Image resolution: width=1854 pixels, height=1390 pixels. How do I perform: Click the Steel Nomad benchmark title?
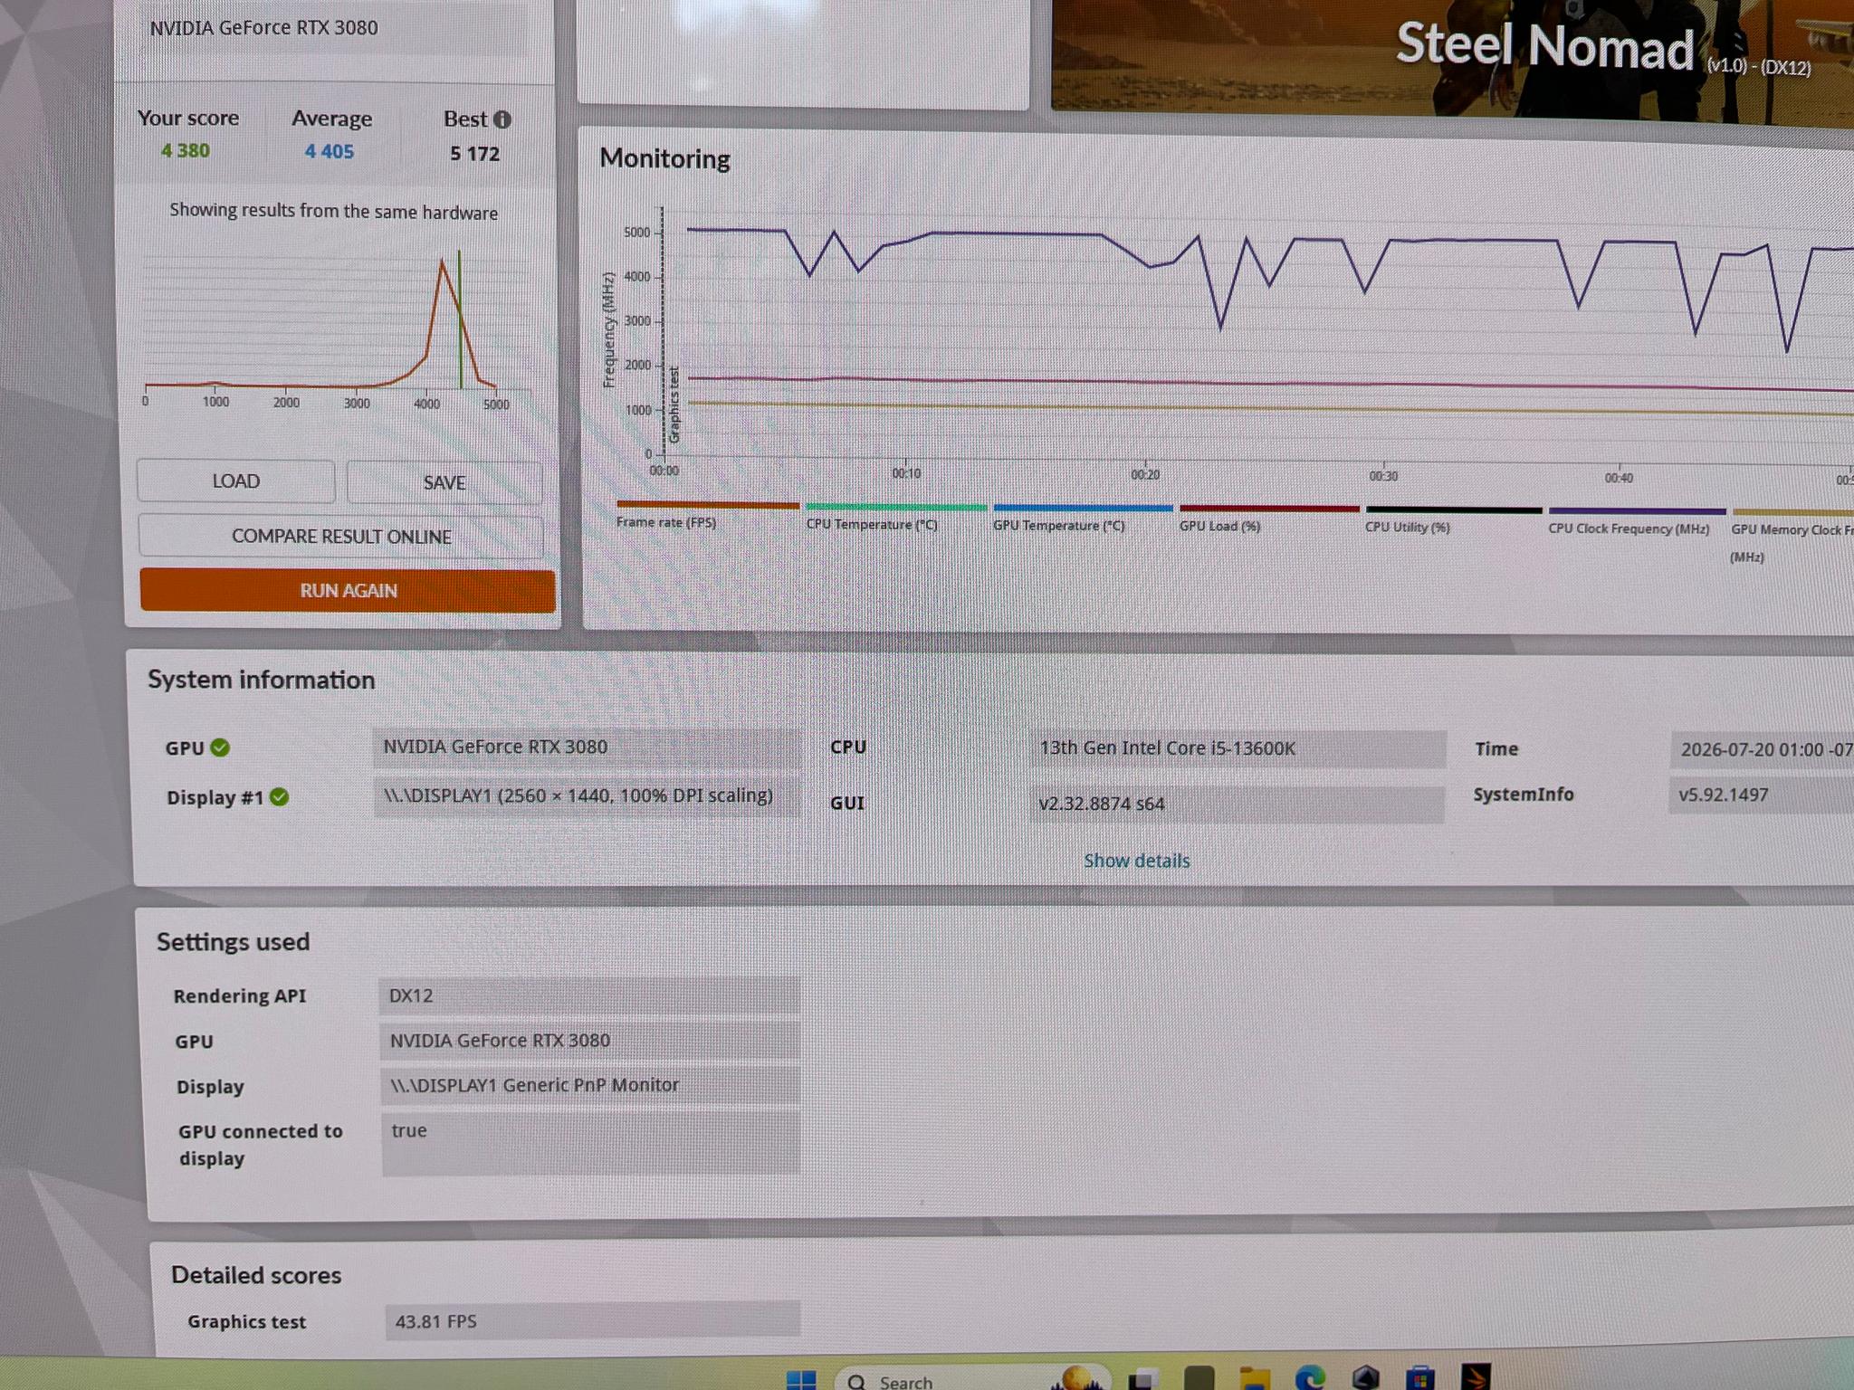(1545, 45)
